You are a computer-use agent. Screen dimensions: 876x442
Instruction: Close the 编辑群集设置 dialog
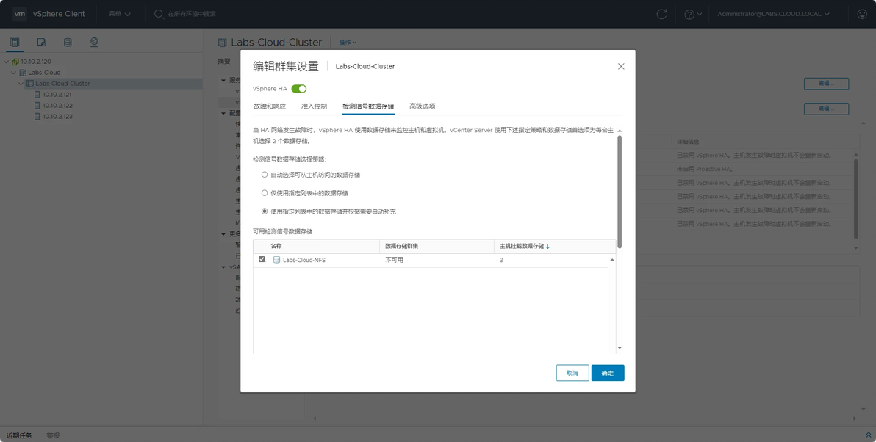click(621, 66)
